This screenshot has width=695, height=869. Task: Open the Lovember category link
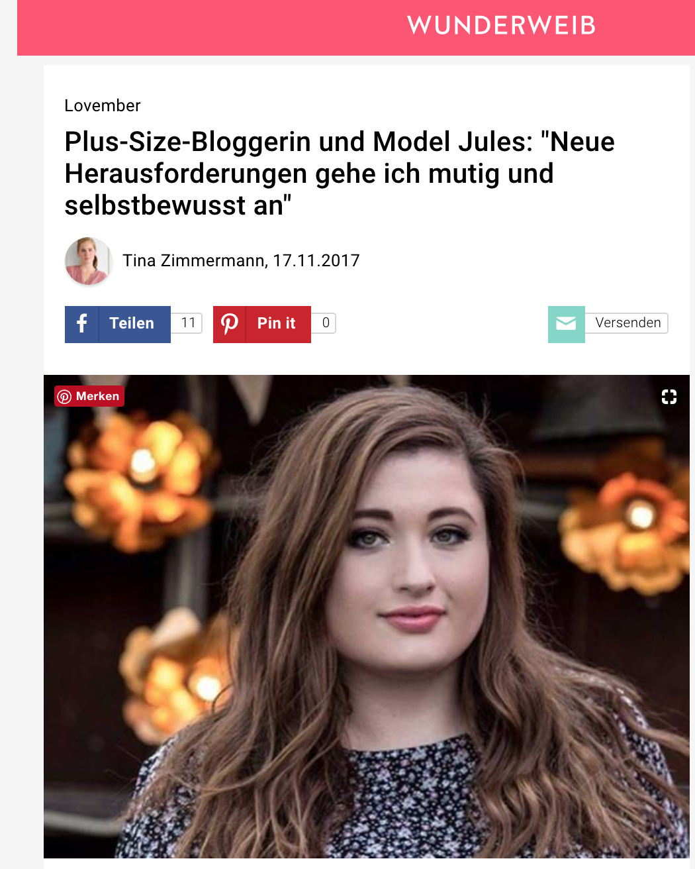tap(103, 106)
